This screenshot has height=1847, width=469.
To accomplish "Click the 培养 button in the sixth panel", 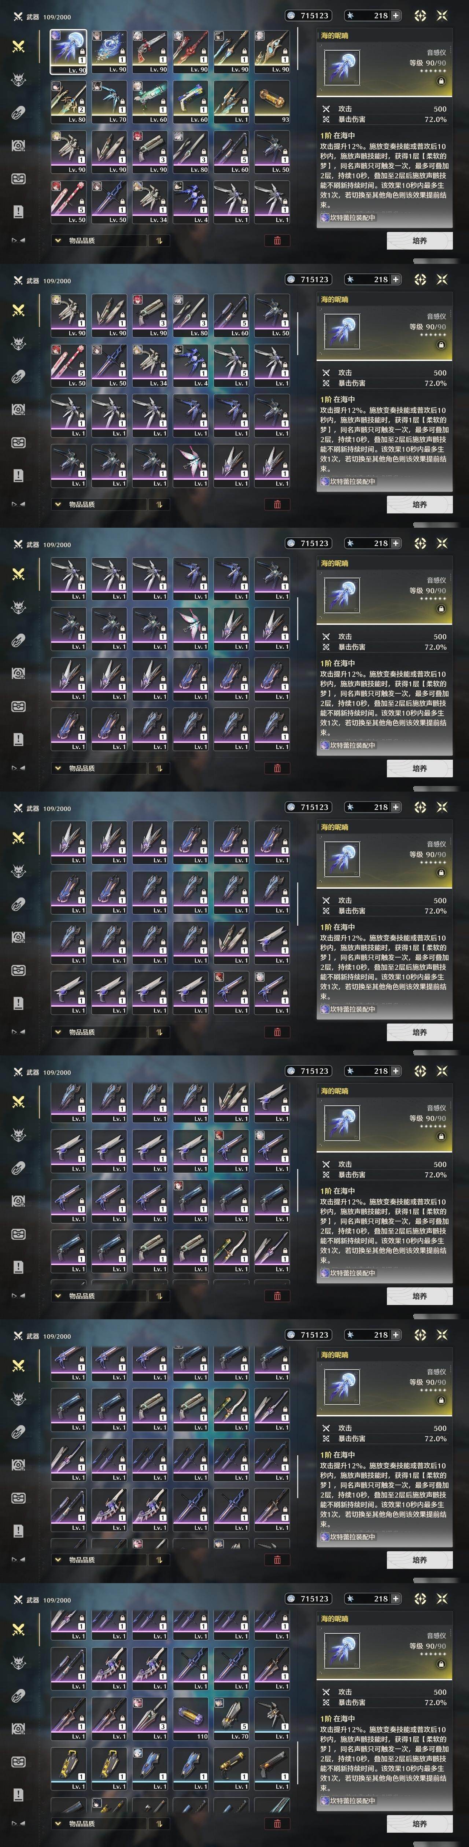I will click(x=420, y=1560).
